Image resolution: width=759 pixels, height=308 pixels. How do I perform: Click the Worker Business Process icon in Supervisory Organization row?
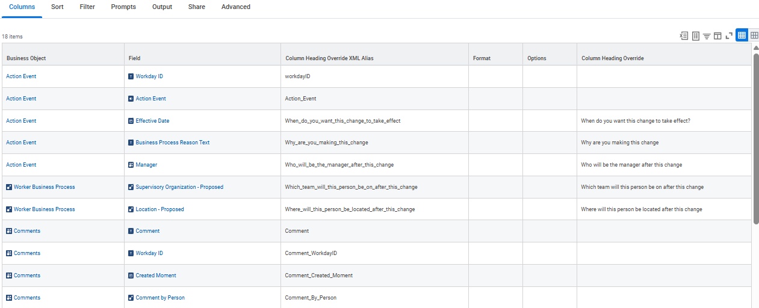point(9,187)
